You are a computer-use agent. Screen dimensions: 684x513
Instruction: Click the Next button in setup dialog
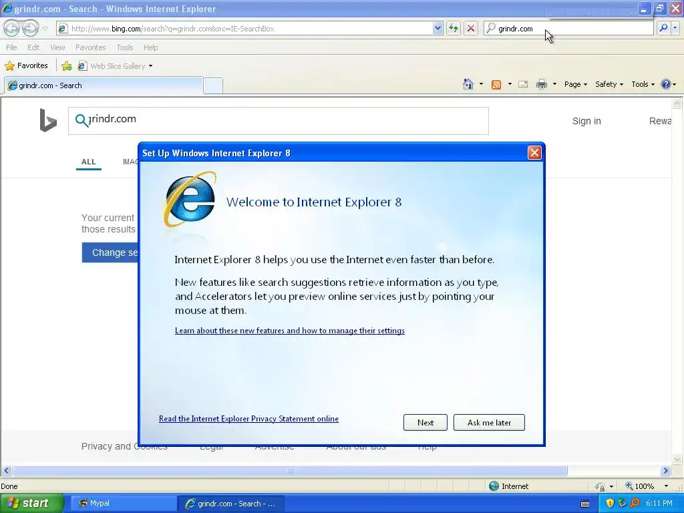pos(425,422)
